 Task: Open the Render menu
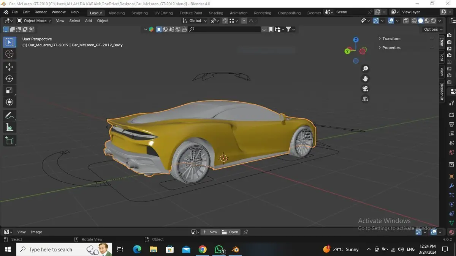pos(41,12)
